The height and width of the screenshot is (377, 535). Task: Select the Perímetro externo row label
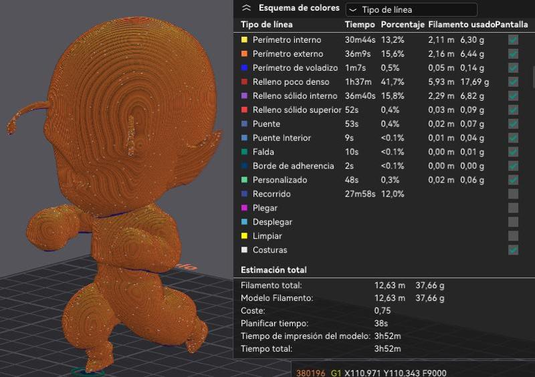pos(288,54)
